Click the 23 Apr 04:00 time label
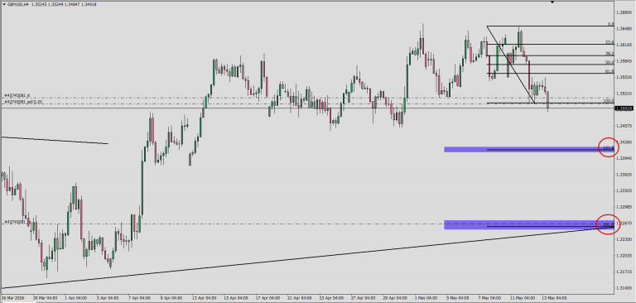 pyautogui.click(x=330, y=297)
